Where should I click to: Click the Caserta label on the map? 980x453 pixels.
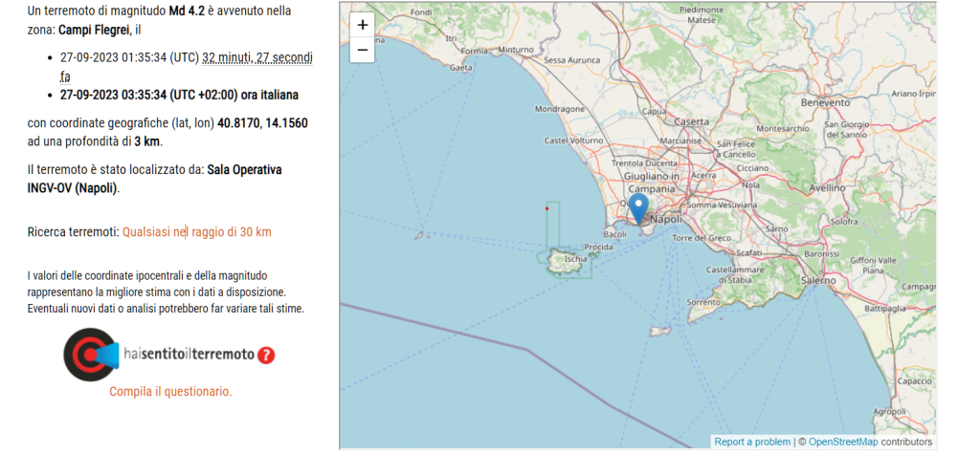pos(691,122)
